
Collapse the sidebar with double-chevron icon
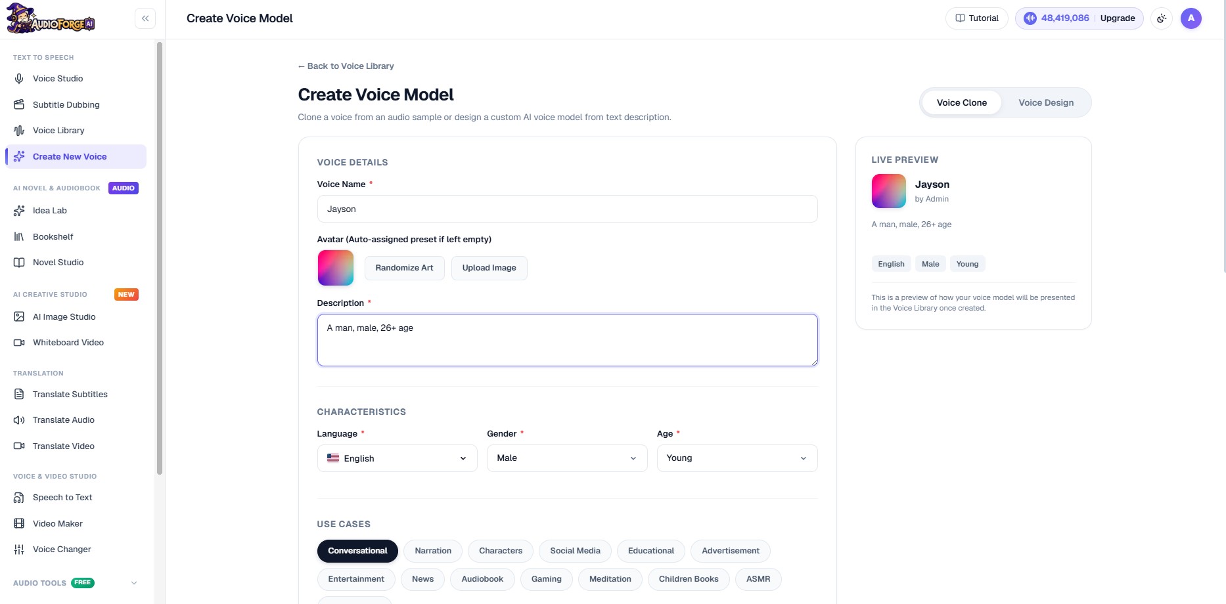[145, 18]
